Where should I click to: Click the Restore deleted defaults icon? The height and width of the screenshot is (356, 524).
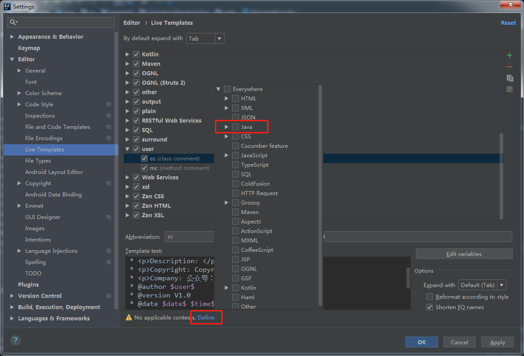click(510, 89)
